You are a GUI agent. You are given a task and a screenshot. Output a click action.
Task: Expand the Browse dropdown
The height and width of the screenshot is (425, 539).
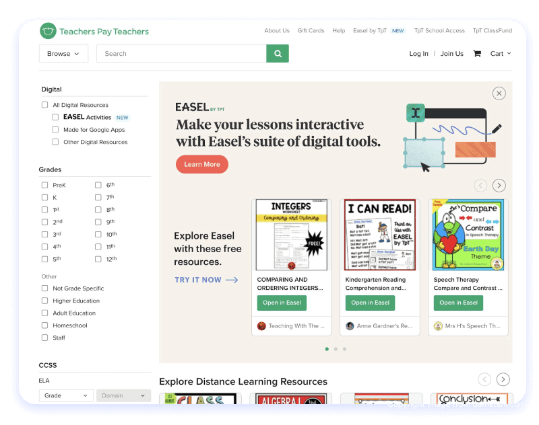pos(63,54)
